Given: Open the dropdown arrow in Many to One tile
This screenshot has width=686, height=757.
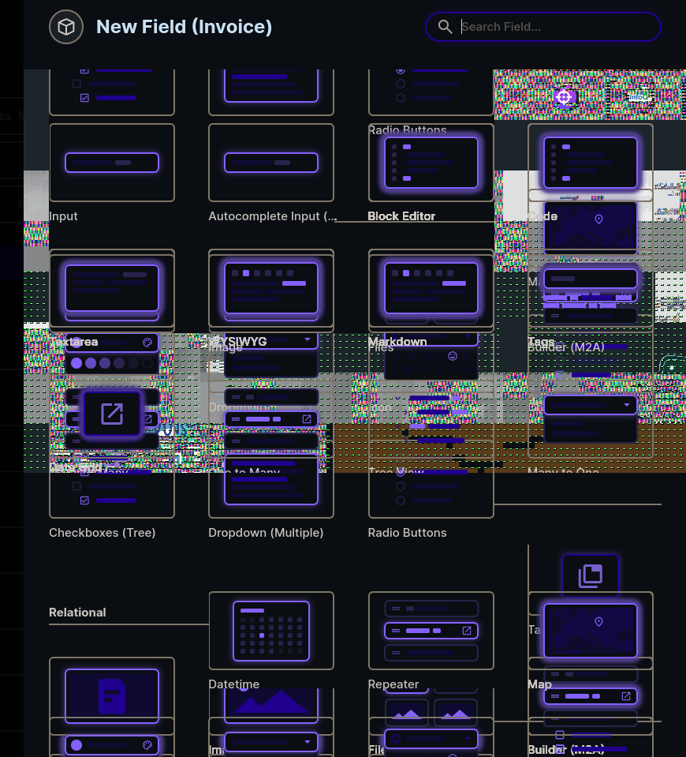Looking at the screenshot, I should pos(628,404).
